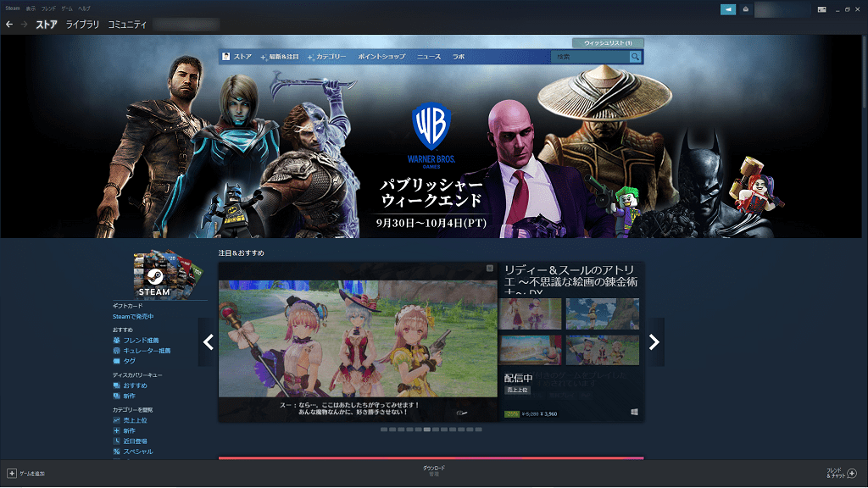
Task: Open the ヘルプ menu
Action: 84,8
